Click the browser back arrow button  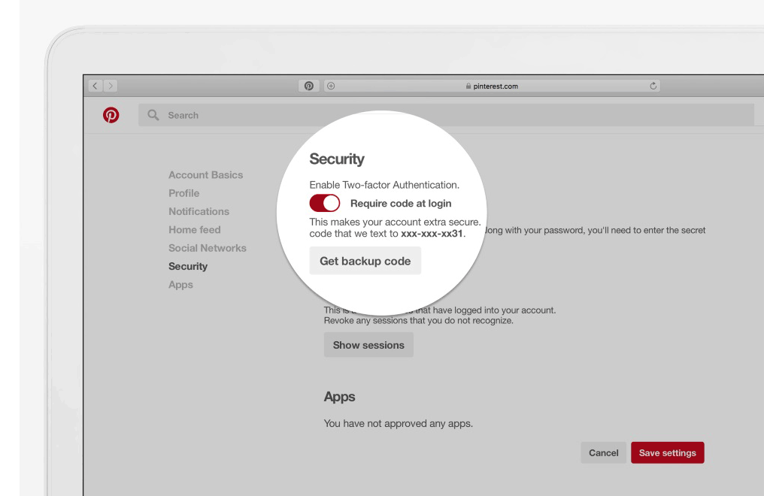coord(95,86)
